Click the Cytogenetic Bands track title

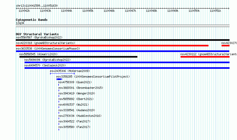tap(32, 20)
